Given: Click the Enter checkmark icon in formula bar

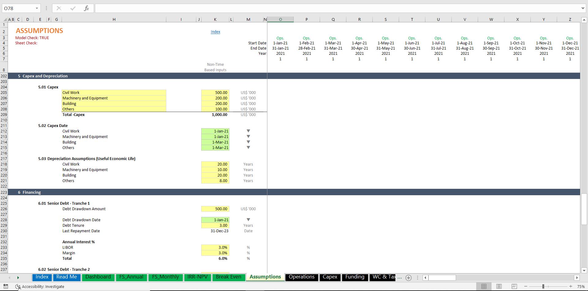Looking at the screenshot, I should [x=73, y=8].
